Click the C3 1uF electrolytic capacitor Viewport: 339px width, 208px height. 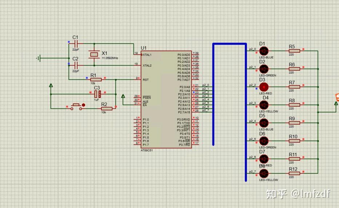point(98,94)
